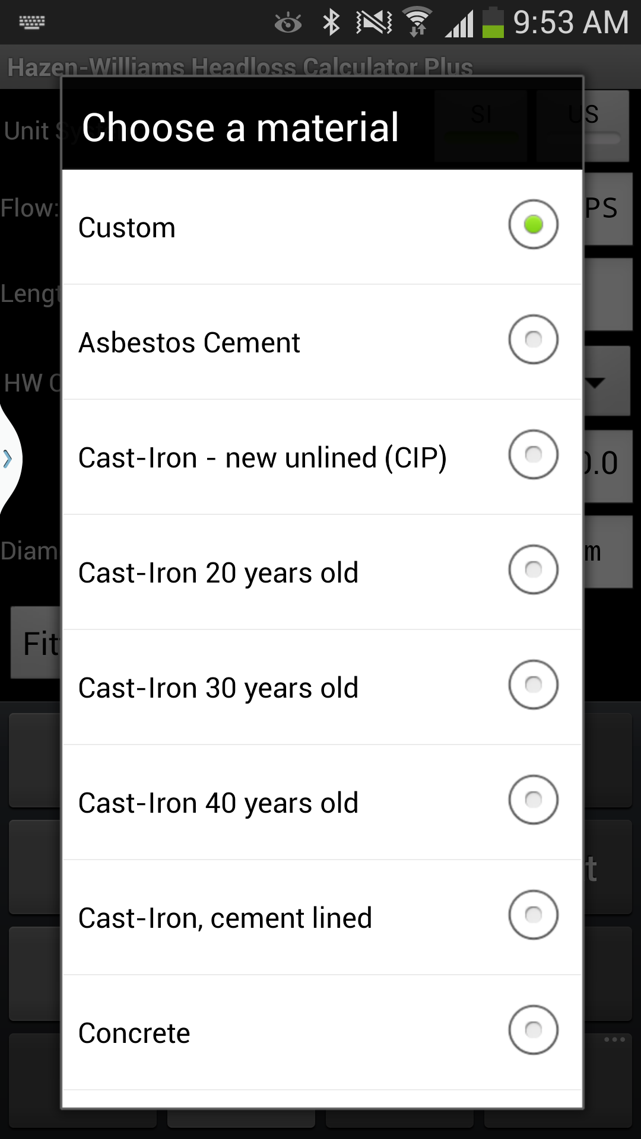Viewport: 641px width, 1139px height.
Task: Choose Cast-Iron - new unlined (CIP) radio
Action: [x=533, y=454]
